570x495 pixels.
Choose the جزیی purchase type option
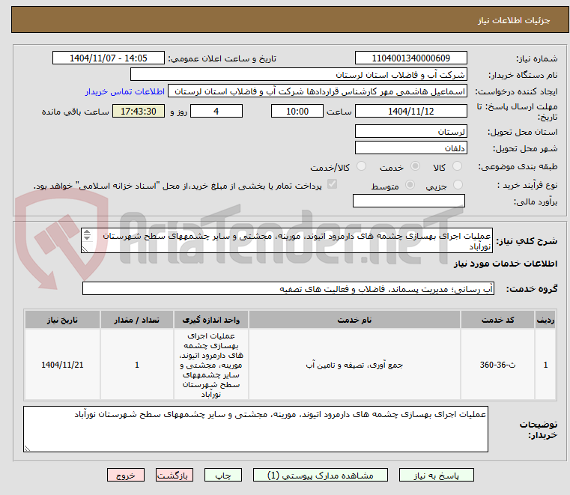(x=458, y=185)
